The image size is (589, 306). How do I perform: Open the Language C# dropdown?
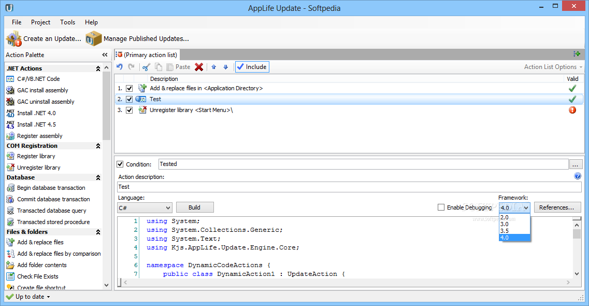click(x=145, y=207)
